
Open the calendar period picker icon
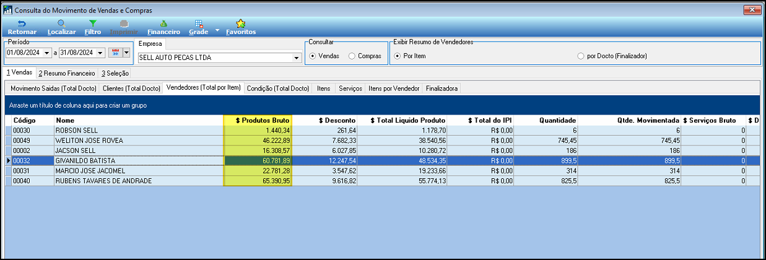click(115, 53)
